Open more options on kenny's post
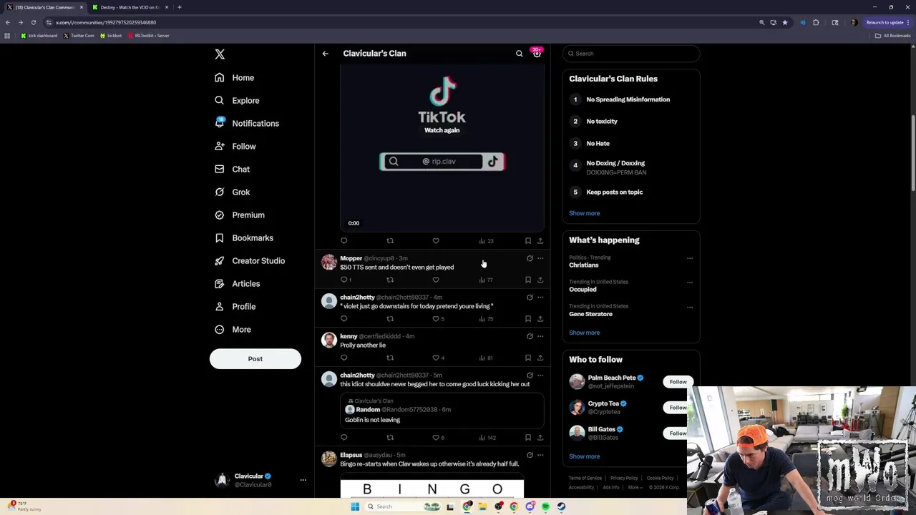Image resolution: width=916 pixels, height=515 pixels. point(540,336)
